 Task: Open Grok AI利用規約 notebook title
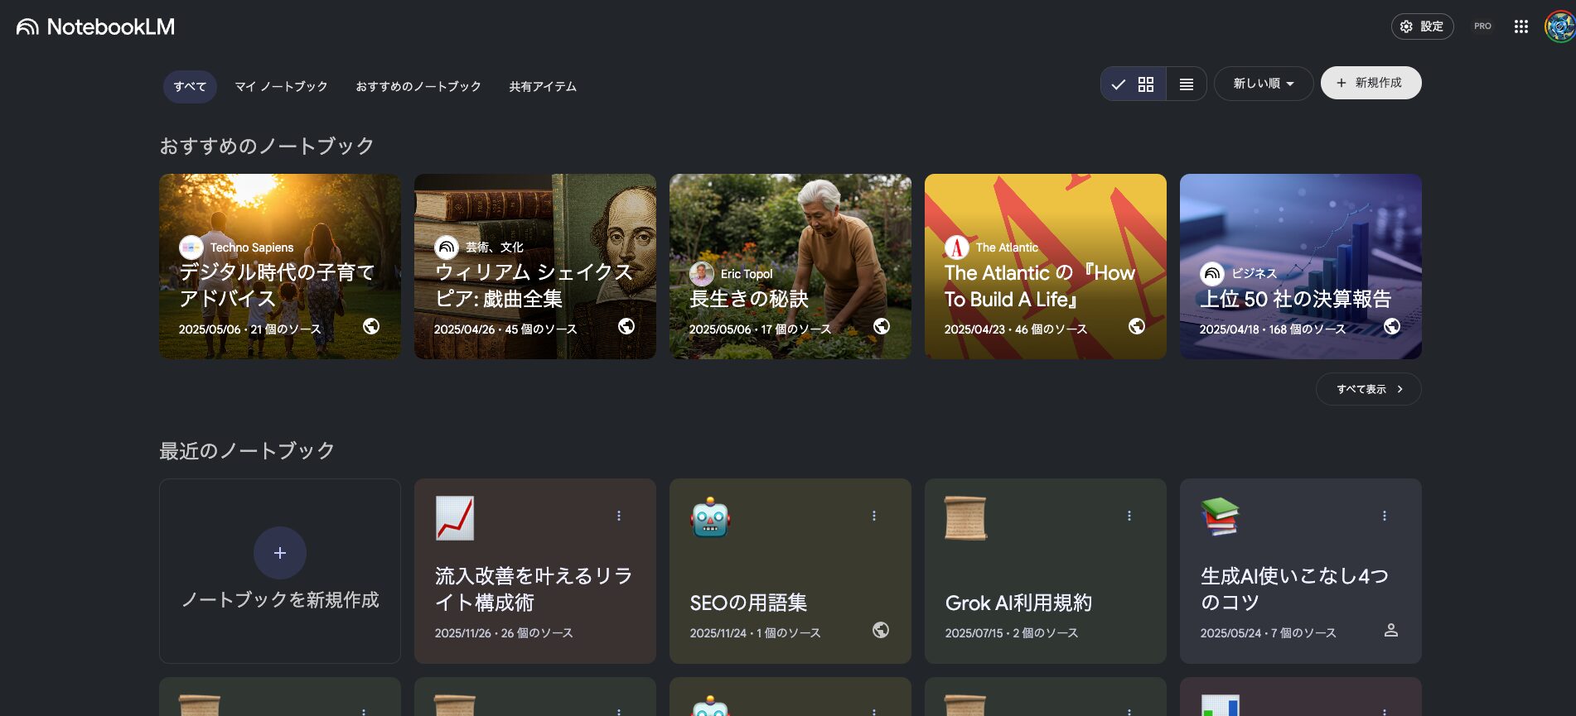point(1018,603)
